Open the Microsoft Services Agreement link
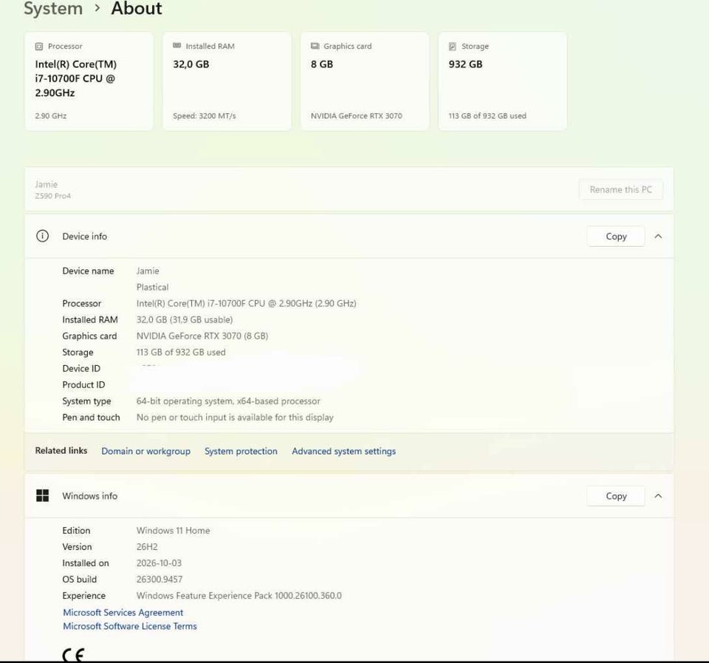709x663 pixels. [x=123, y=612]
